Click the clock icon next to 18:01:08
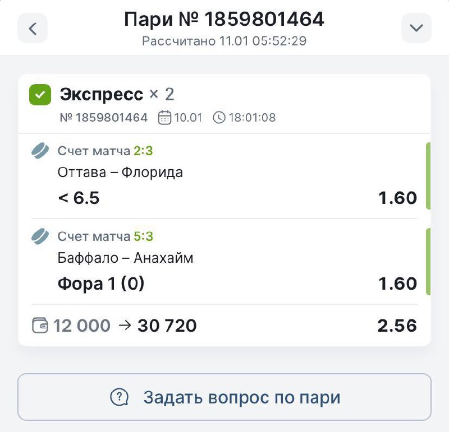 pos(219,118)
